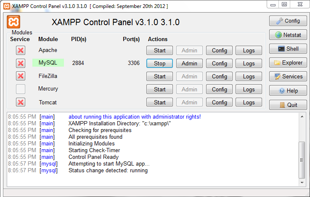
Task: Quit the XAMPP control panel
Action: click(288, 105)
